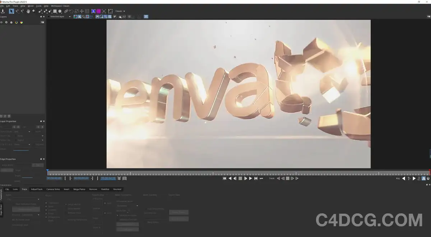
Task: Open the Dope Sheet vertical tab
Action: tap(1, 210)
